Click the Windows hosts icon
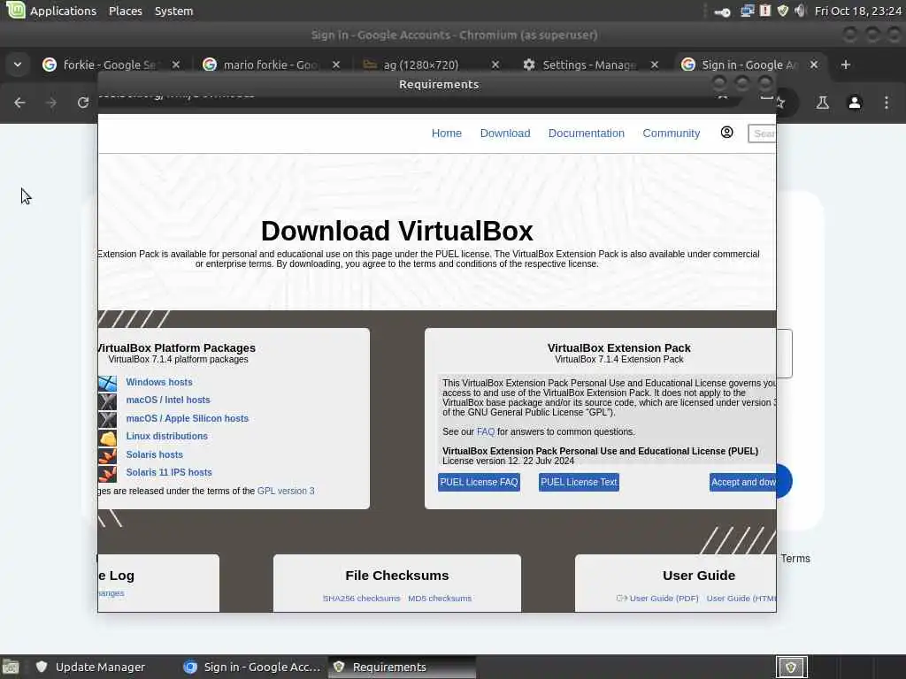 [x=107, y=384]
